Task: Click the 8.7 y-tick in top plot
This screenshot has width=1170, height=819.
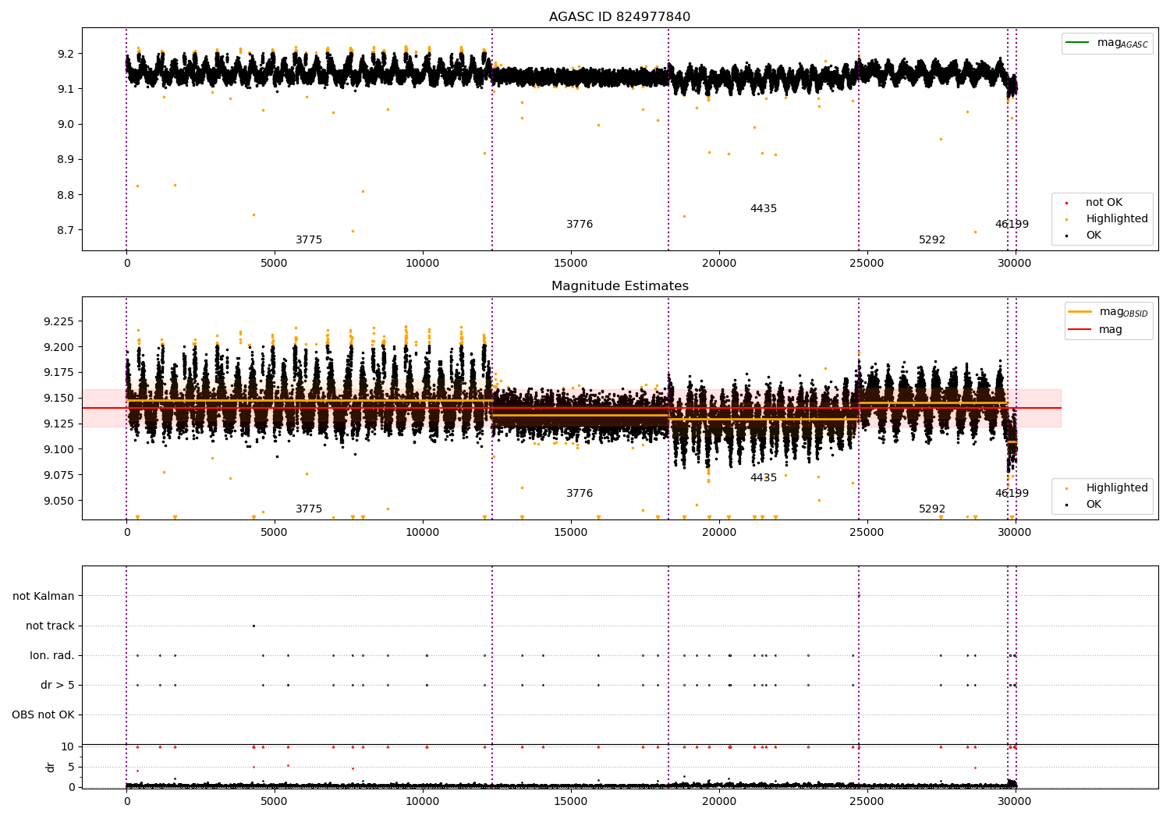Action: (66, 231)
